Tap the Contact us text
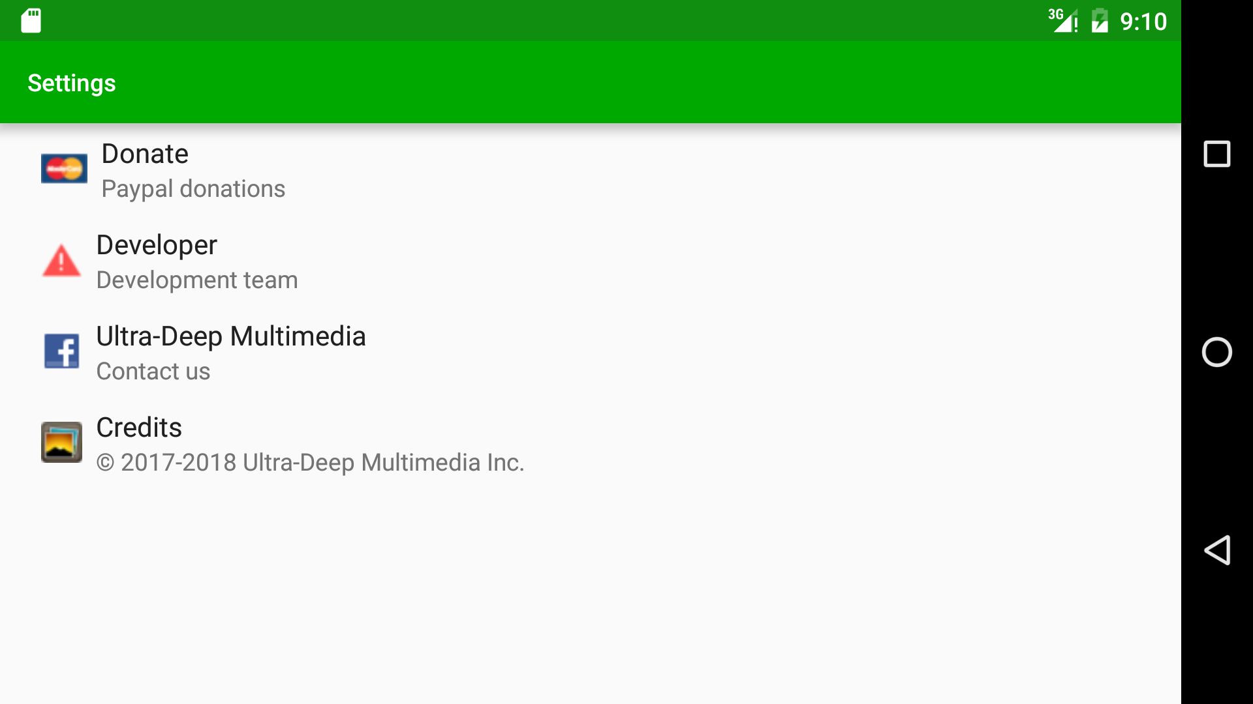The image size is (1253, 704). pyautogui.click(x=153, y=371)
